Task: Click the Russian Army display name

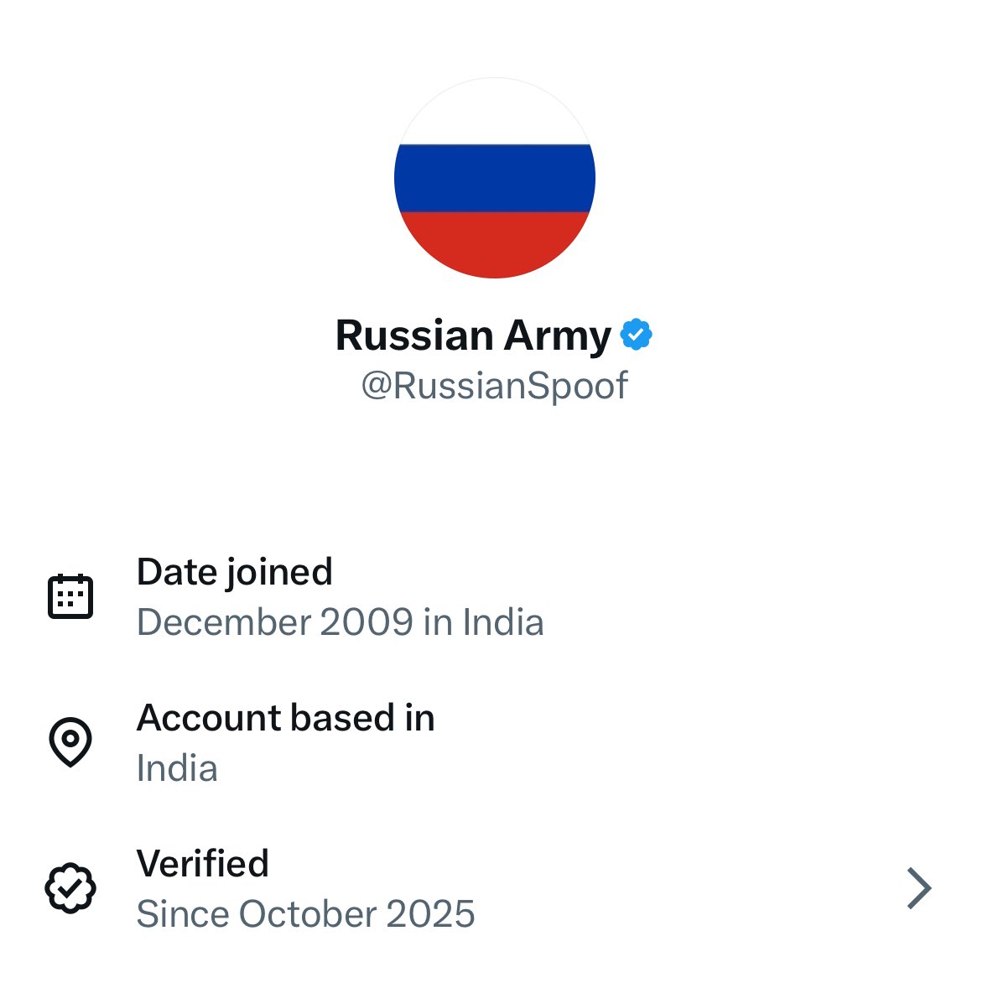Action: pos(473,335)
